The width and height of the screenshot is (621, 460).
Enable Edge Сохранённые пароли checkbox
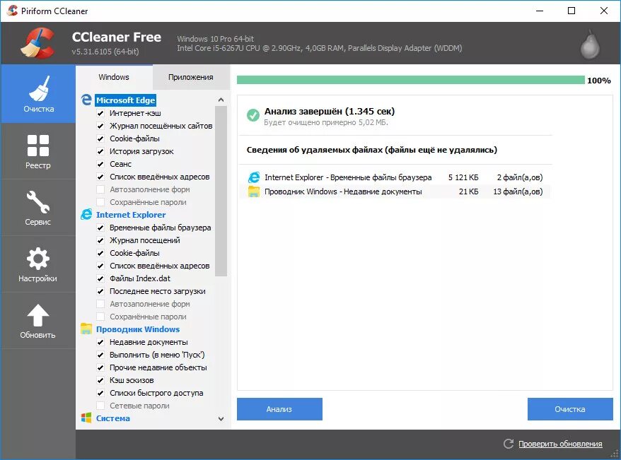(x=100, y=202)
